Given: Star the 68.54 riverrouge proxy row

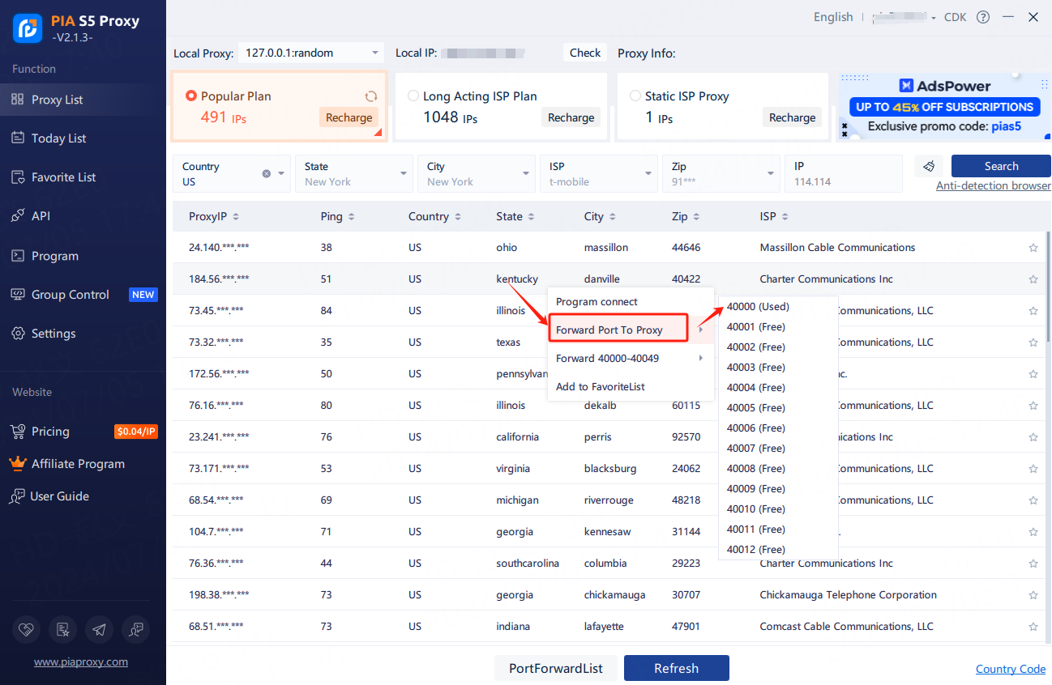Looking at the screenshot, I should (x=1033, y=500).
